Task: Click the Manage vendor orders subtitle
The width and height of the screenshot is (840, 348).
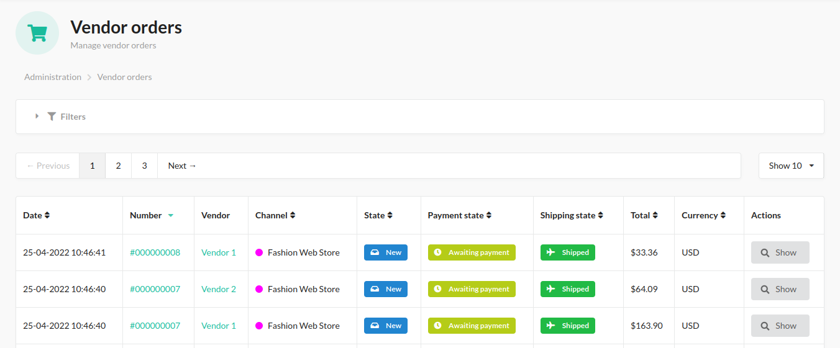Action: point(113,45)
